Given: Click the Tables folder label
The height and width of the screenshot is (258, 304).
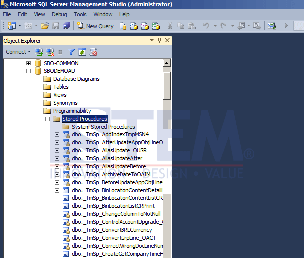Looking at the screenshot, I should click(x=61, y=87).
